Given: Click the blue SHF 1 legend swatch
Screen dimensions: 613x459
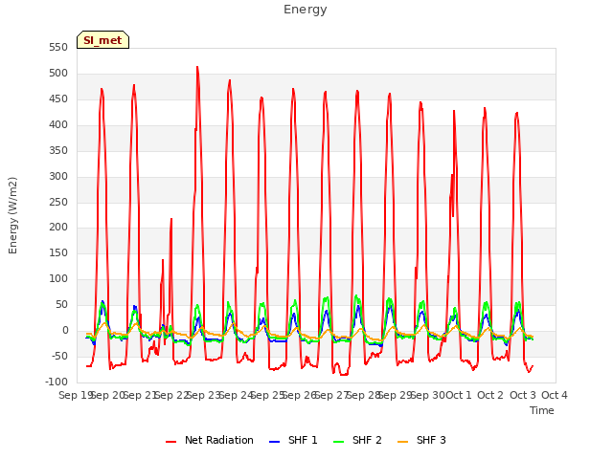Looking at the screenshot, I should click(275, 442).
